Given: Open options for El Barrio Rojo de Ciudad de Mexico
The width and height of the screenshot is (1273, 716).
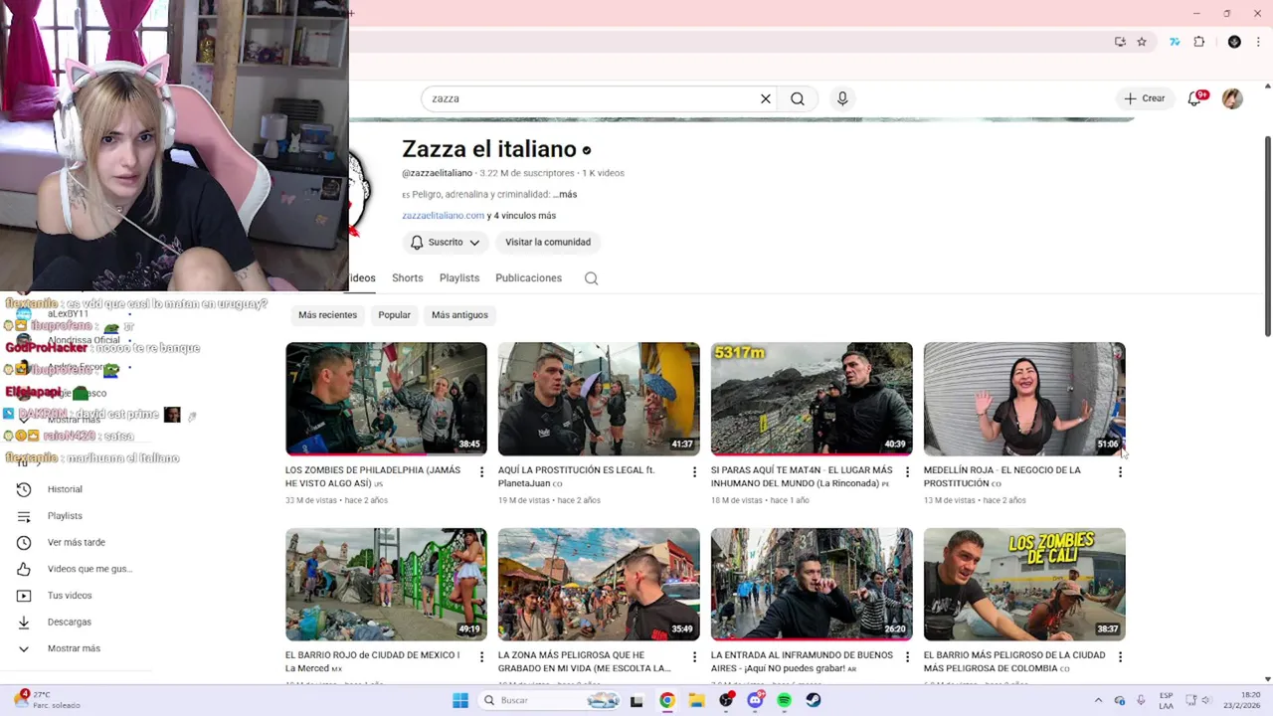Looking at the screenshot, I should click(482, 657).
